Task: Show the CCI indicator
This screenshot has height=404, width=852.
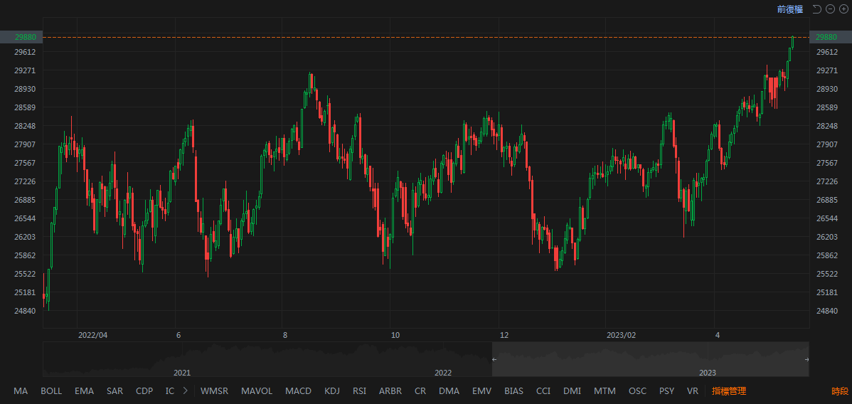Action: point(543,391)
